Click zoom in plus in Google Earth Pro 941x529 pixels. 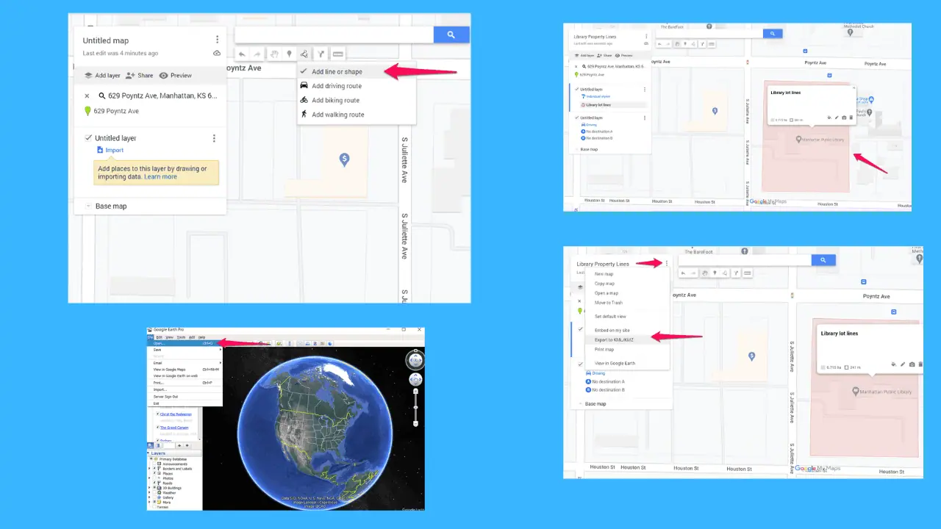[x=415, y=392]
